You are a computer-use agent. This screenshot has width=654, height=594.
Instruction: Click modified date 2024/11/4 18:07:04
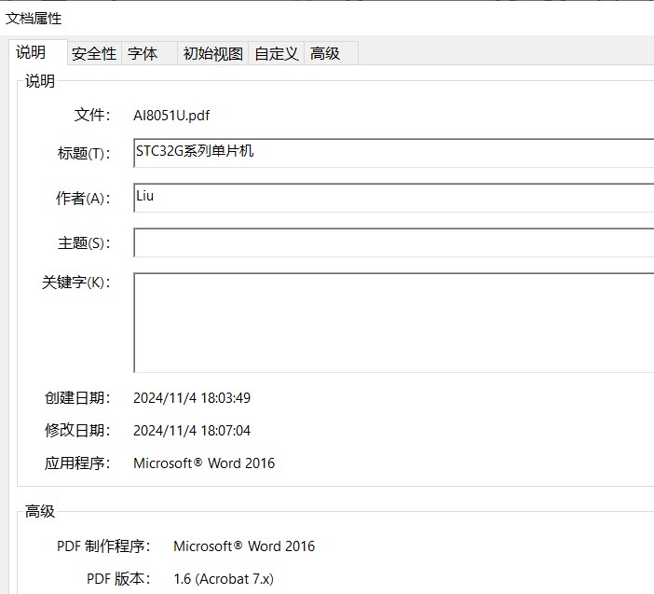[192, 431]
